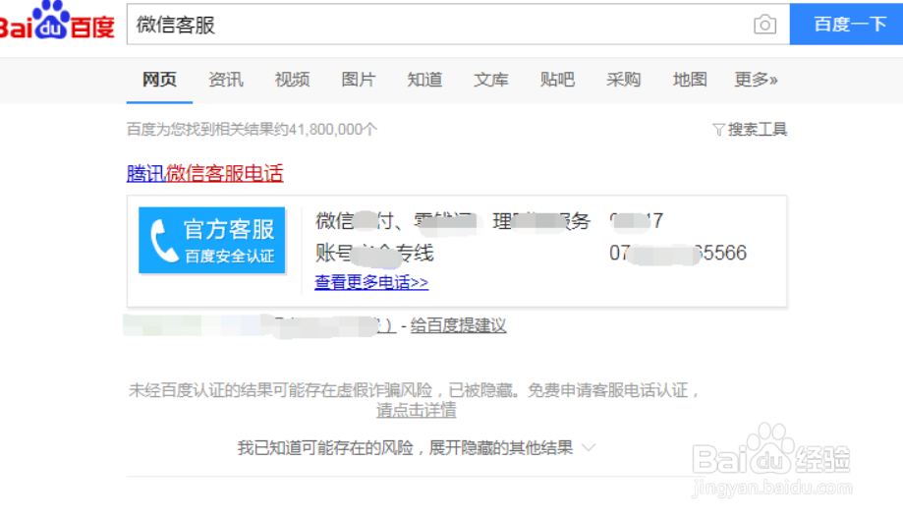Click the phone number ending 5566
The image size is (903, 519).
[678, 253]
